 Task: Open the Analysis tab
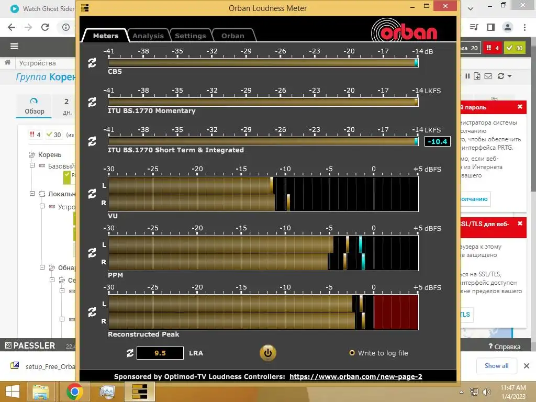148,36
